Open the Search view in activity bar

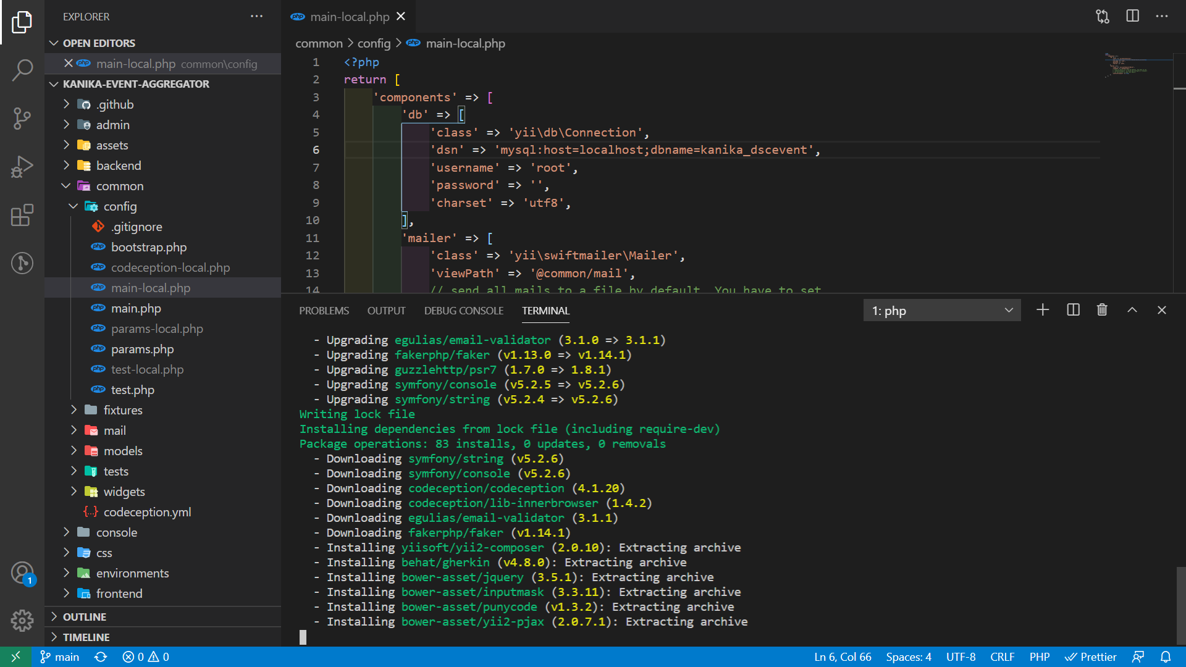pos(22,70)
